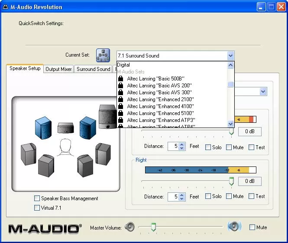Select the rear left gray speaker
Image resolution: width=288 pixels, height=243 pixels.
point(46,166)
